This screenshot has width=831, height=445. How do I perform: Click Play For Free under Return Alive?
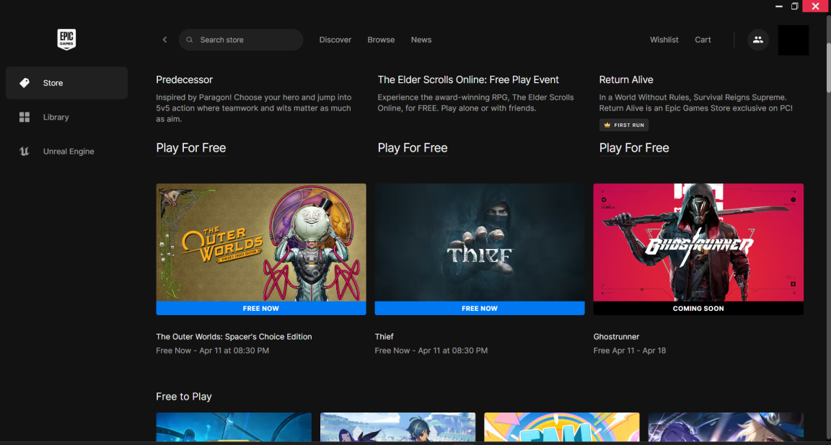pyautogui.click(x=634, y=148)
